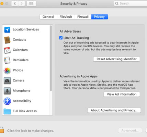Image resolution: width=147 pixels, height=137 pixels.
Task: Uncheck Limit Ad Tracking checkbox
Action: pos(61,38)
